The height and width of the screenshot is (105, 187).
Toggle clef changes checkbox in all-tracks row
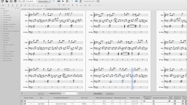[169, 101]
